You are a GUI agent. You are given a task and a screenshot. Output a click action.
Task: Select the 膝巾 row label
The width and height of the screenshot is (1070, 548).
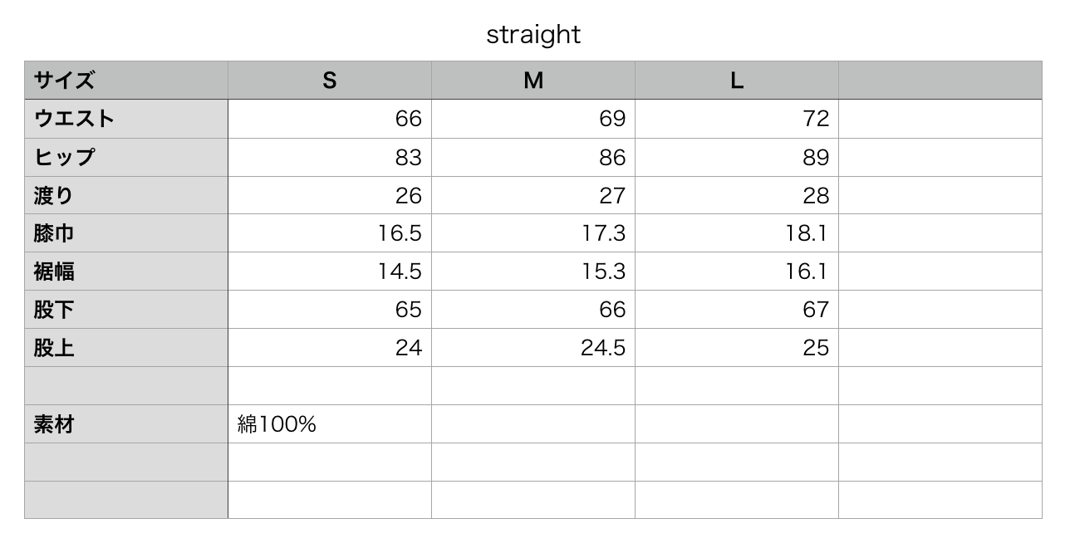point(126,233)
